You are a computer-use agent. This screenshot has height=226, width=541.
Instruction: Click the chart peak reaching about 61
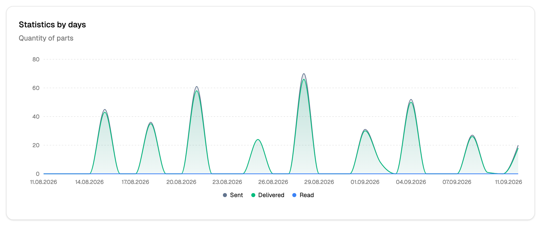197,87
